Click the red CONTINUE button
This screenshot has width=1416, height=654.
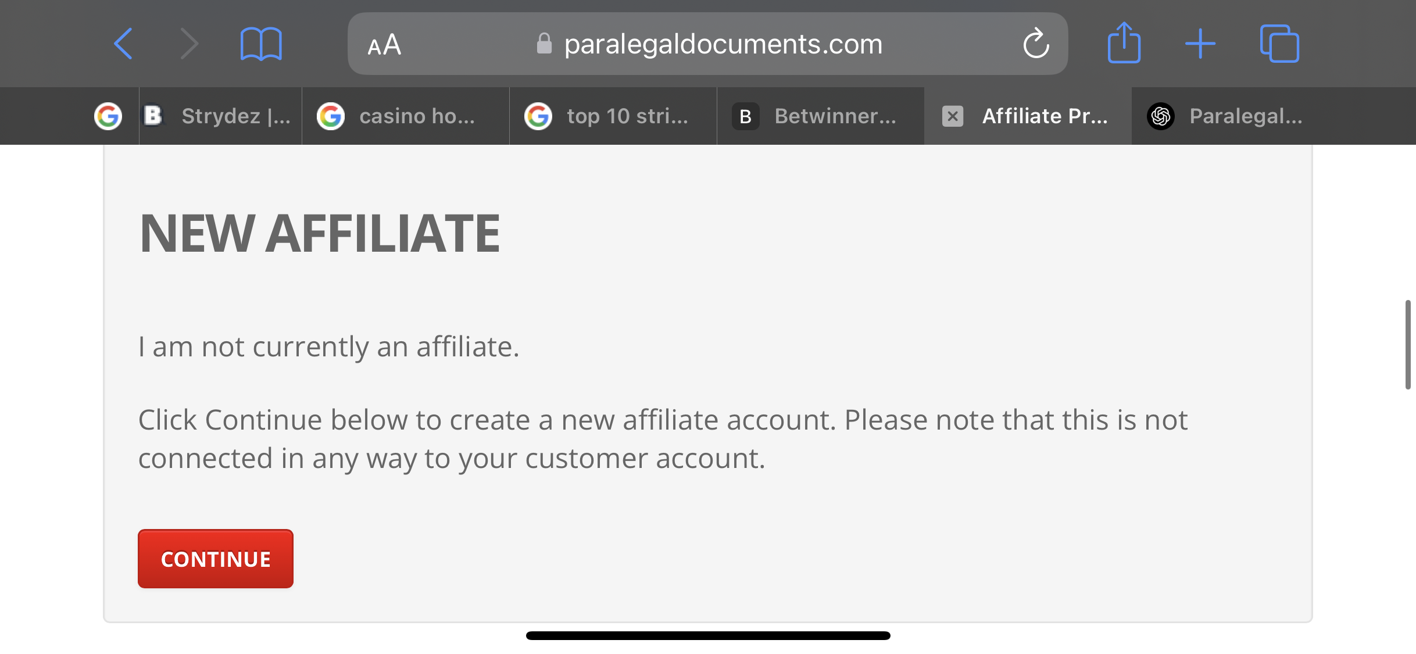[216, 559]
